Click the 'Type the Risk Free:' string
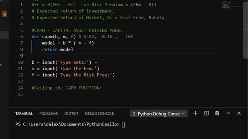 [85, 75]
